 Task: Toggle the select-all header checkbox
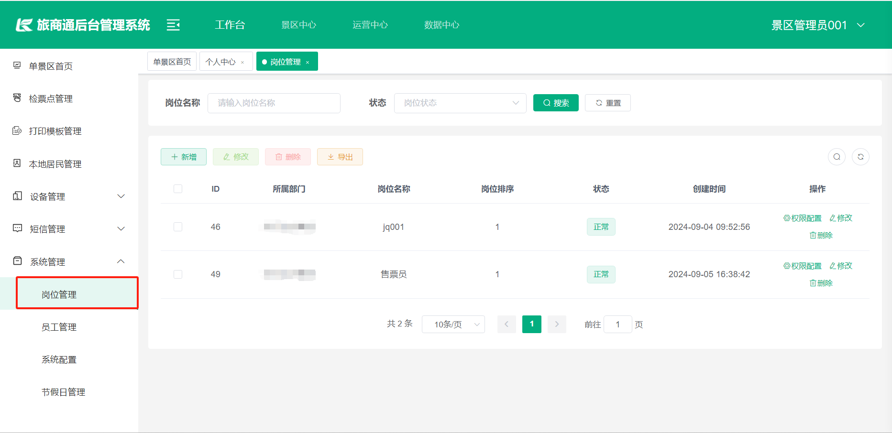(x=178, y=189)
